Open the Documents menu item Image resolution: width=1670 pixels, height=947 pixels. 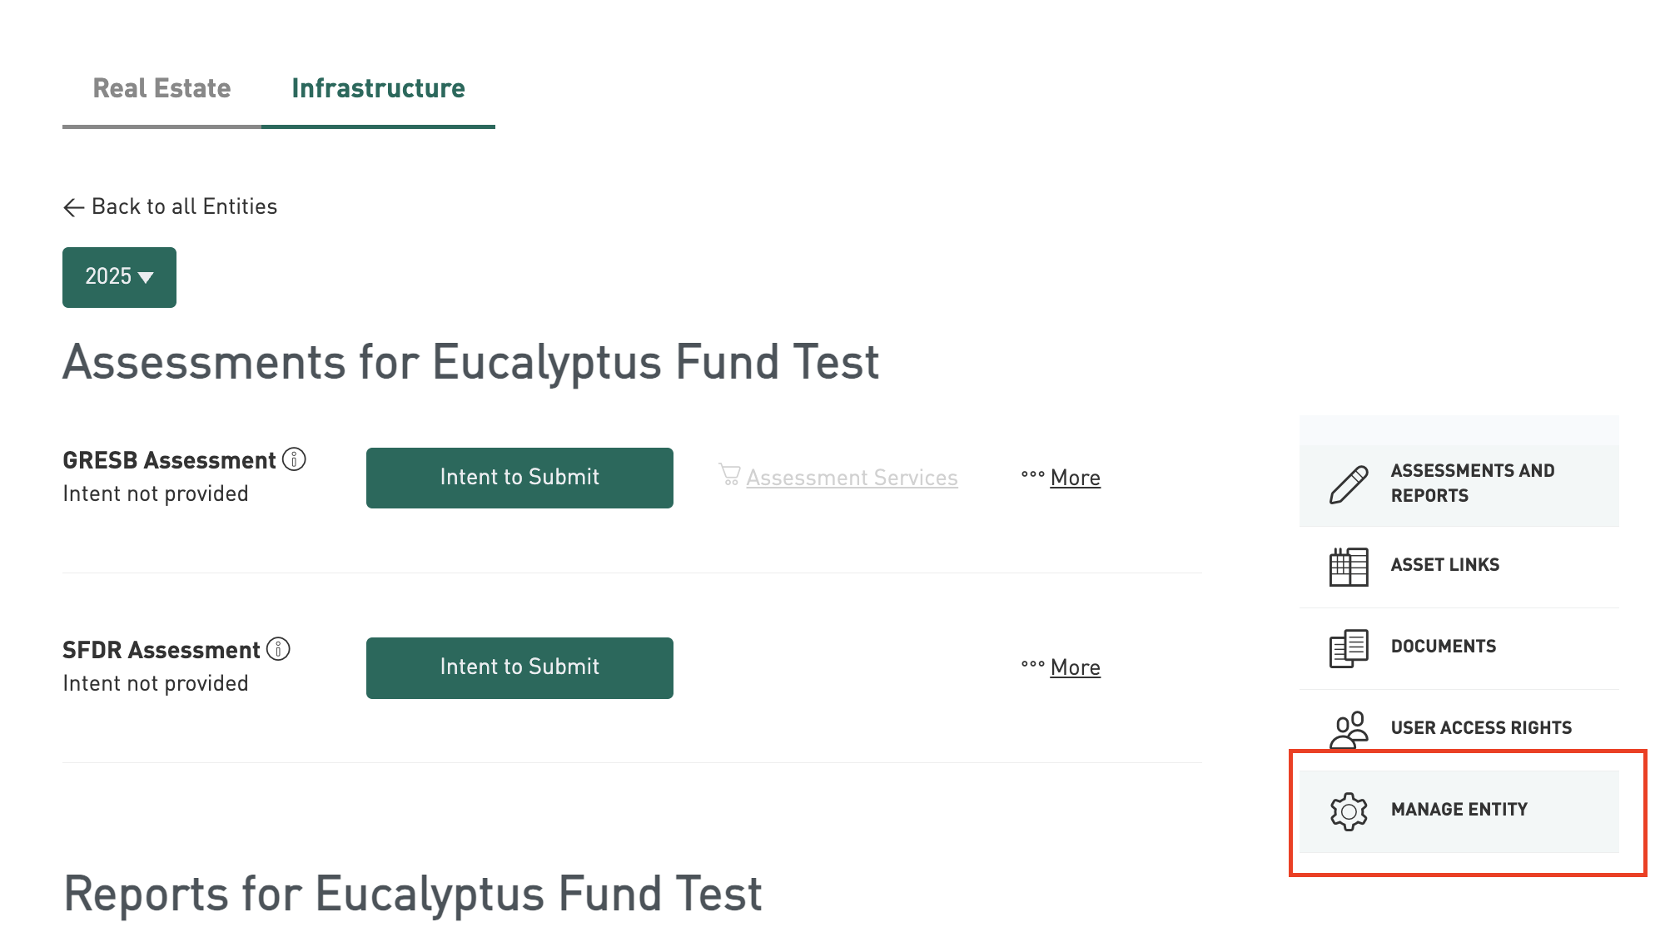pos(1444,647)
